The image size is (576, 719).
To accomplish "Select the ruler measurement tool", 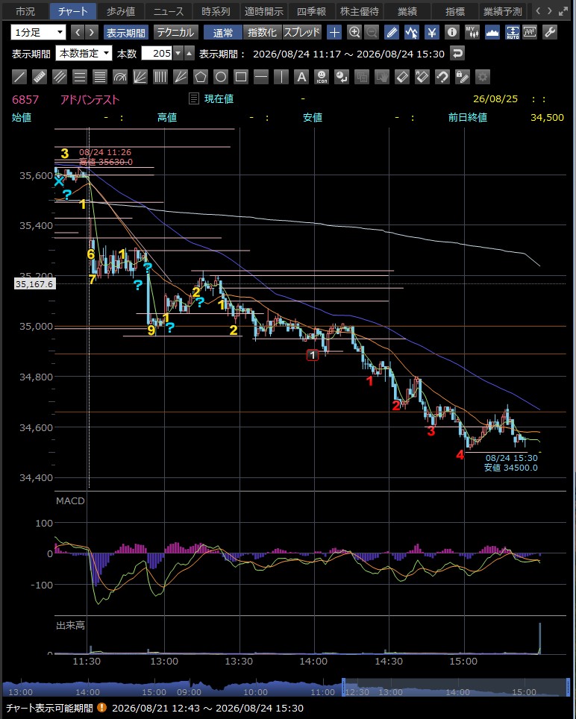I will [40, 77].
